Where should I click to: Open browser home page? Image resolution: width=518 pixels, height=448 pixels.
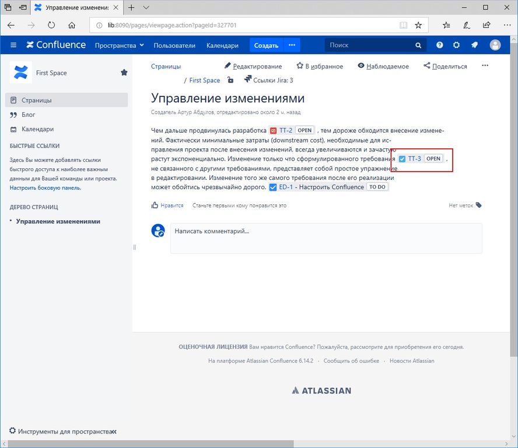click(x=71, y=25)
